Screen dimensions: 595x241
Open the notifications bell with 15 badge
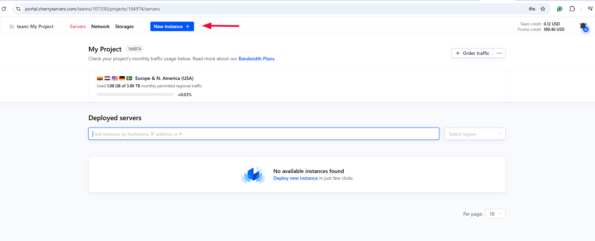click(x=583, y=27)
